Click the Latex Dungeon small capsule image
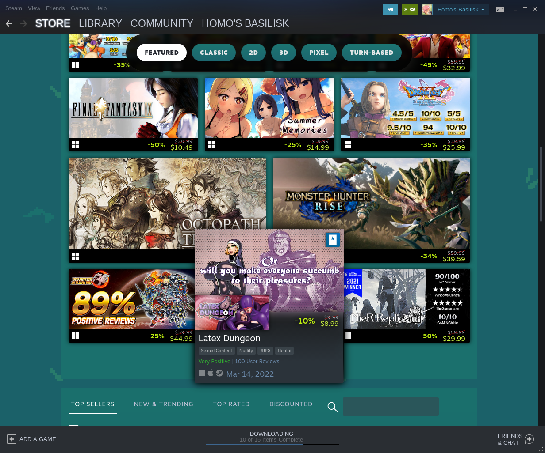Viewport: 545px width, 453px height. pyautogui.click(x=232, y=313)
